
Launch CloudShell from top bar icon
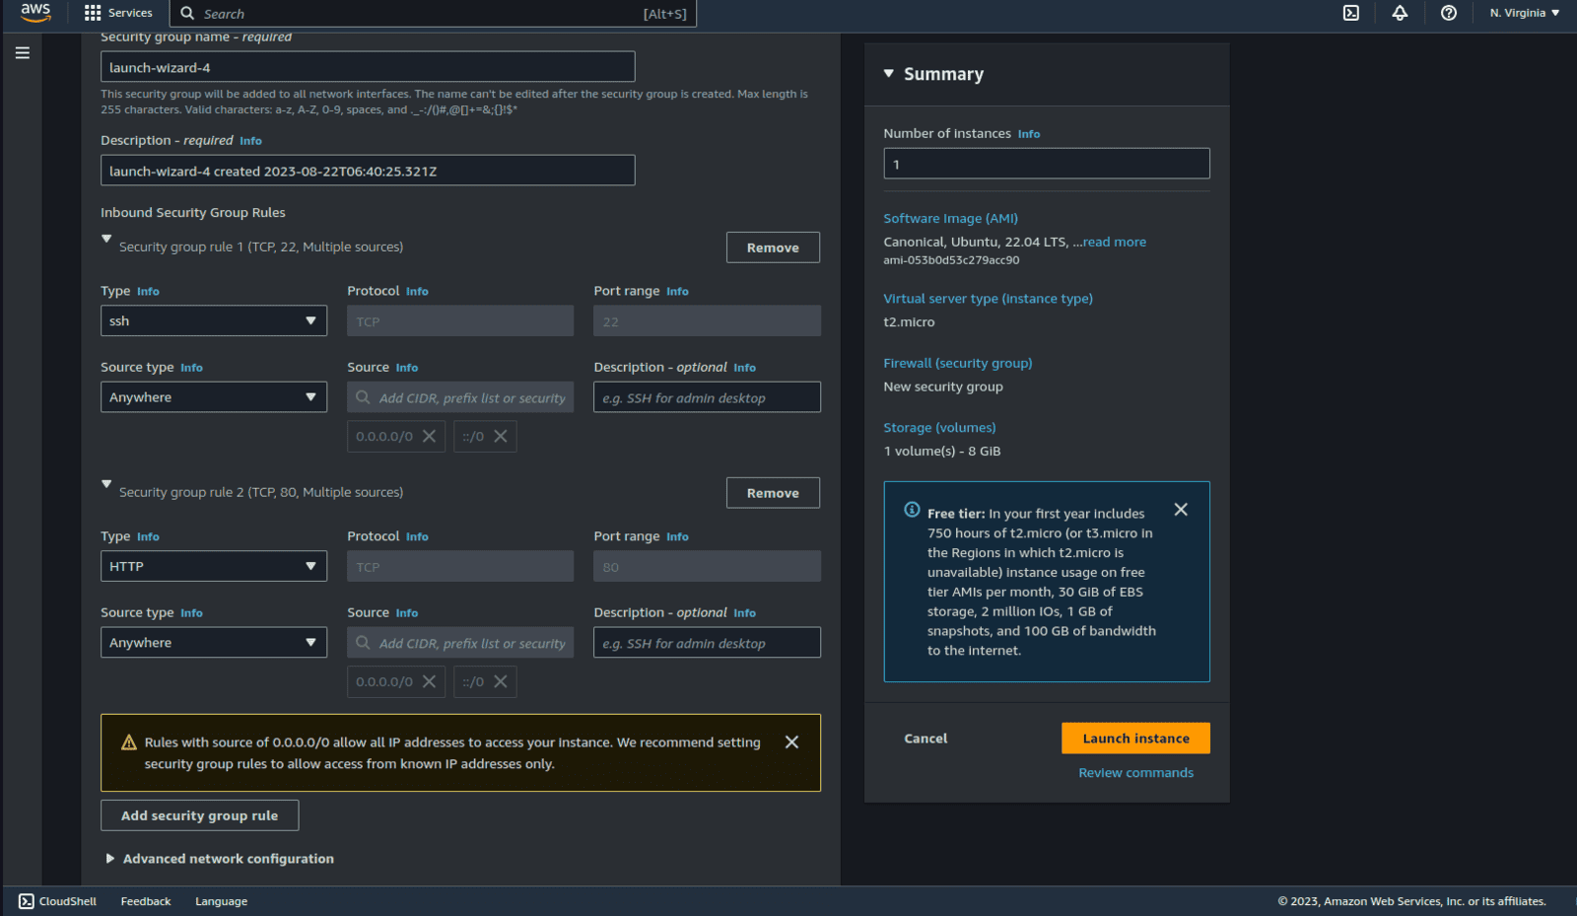pyautogui.click(x=1351, y=13)
